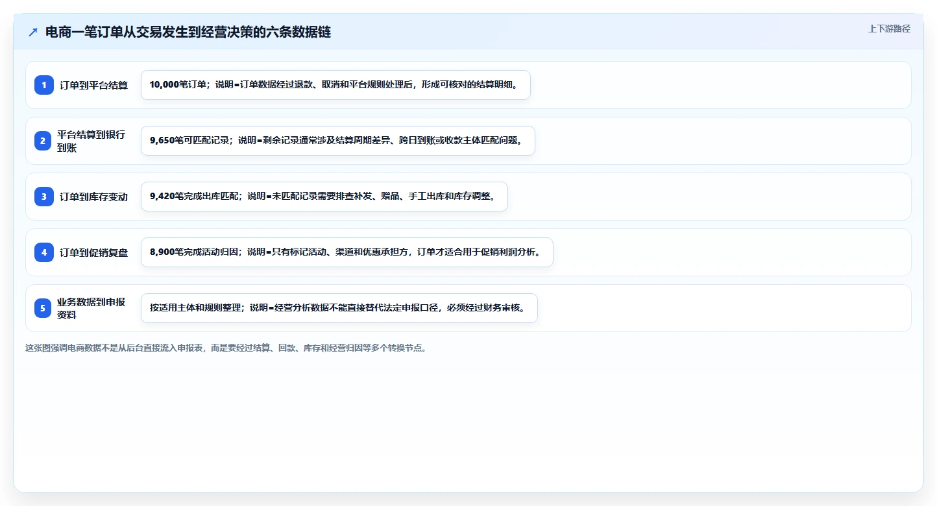Click step number badge 4
937x506 pixels.
point(44,252)
